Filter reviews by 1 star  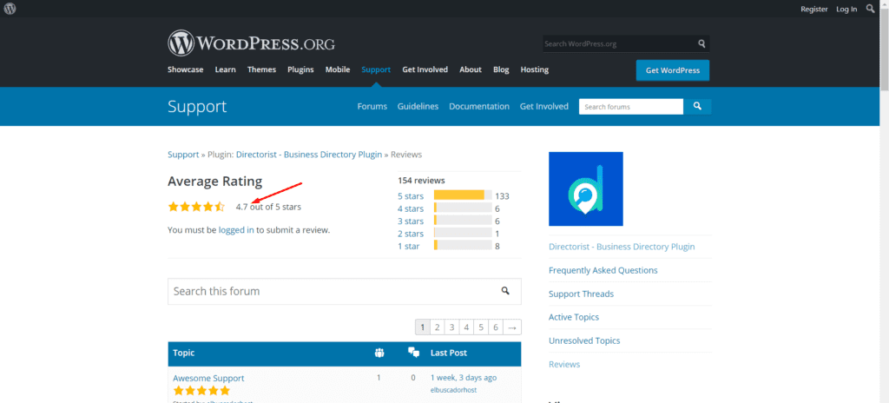409,247
